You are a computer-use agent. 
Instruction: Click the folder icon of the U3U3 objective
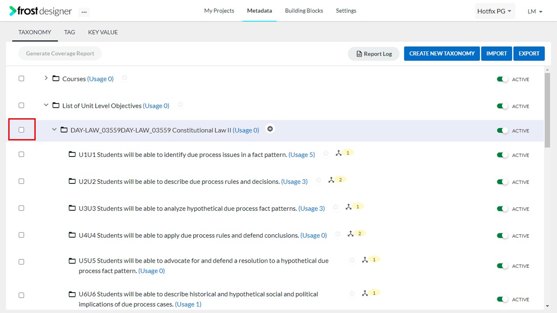[72, 208]
